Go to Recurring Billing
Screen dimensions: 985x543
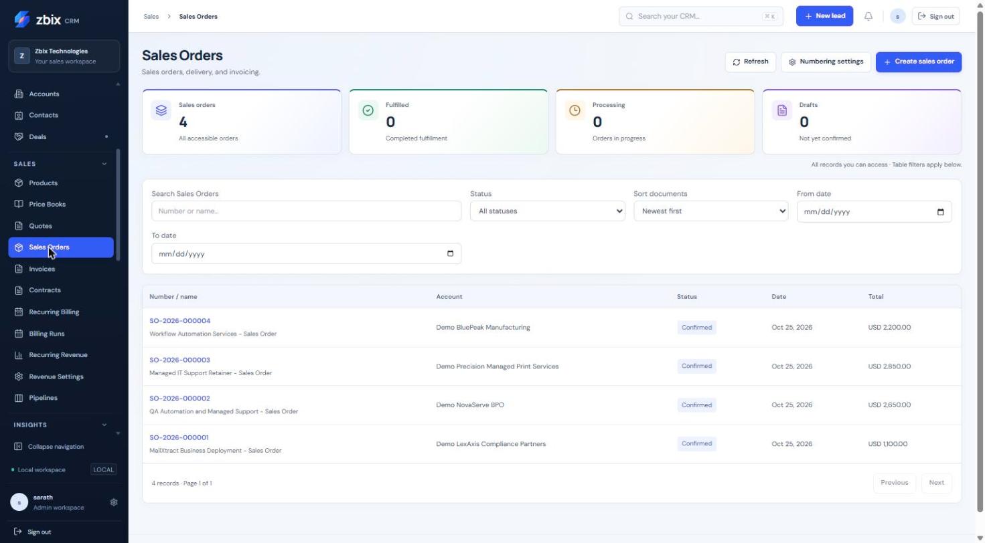[61, 312]
